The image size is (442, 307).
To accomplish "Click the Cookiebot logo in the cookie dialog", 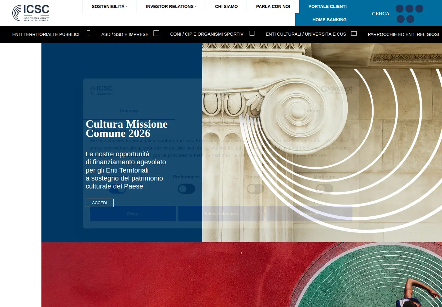I will [x=336, y=90].
